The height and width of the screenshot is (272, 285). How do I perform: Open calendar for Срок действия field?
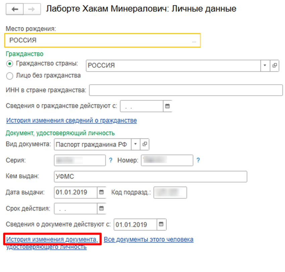tap(101, 208)
